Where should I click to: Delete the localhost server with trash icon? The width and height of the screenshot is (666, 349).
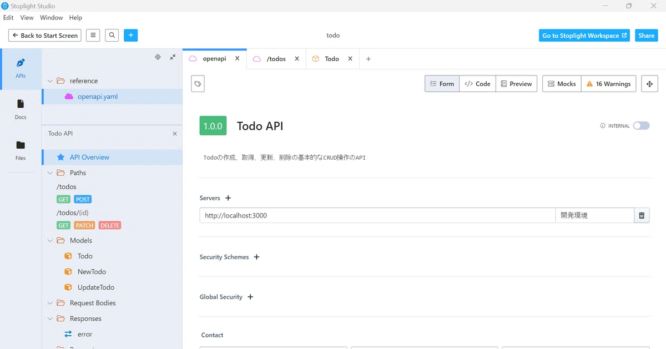tap(642, 215)
